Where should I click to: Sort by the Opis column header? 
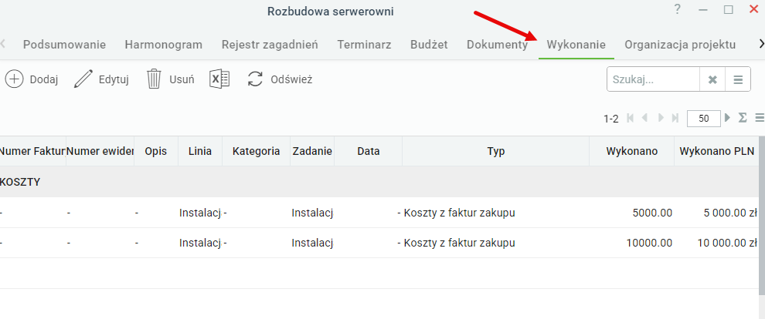pos(155,151)
